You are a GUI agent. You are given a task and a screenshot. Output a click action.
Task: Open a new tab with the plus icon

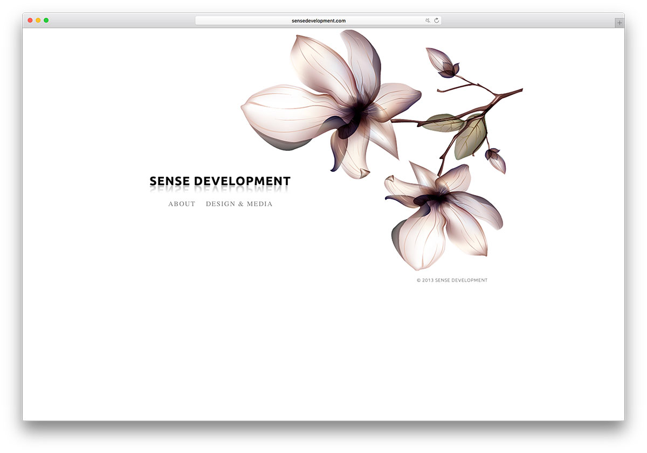(x=619, y=22)
